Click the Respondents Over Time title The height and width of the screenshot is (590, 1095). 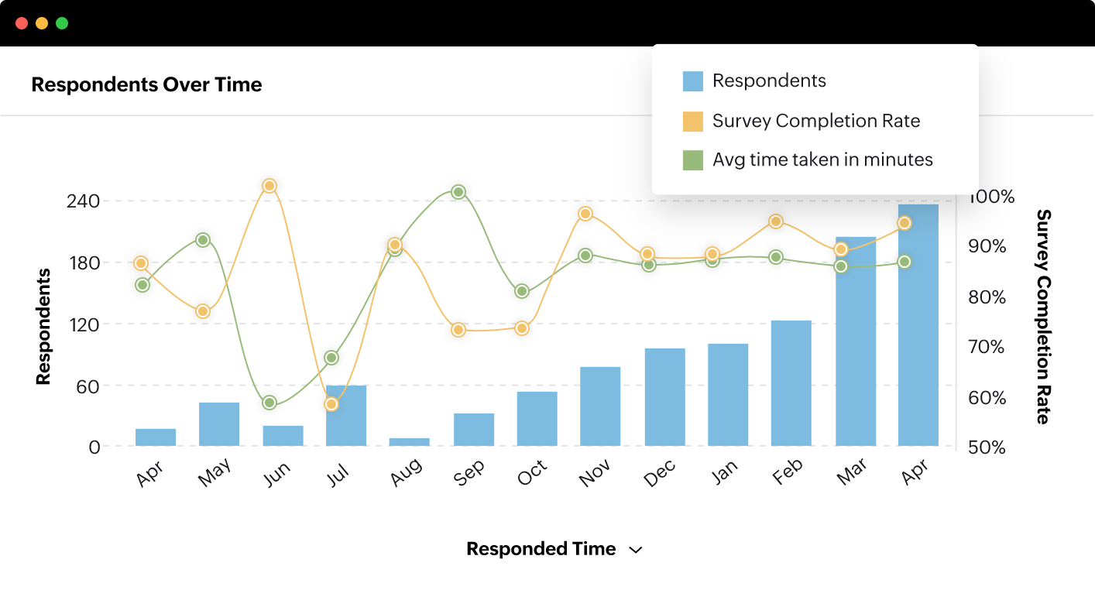click(146, 84)
